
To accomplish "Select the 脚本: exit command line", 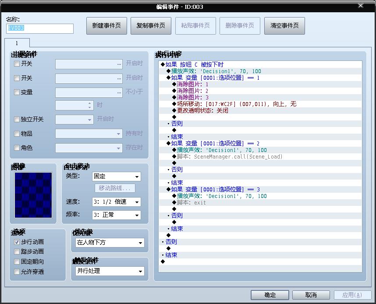I will [260, 202].
